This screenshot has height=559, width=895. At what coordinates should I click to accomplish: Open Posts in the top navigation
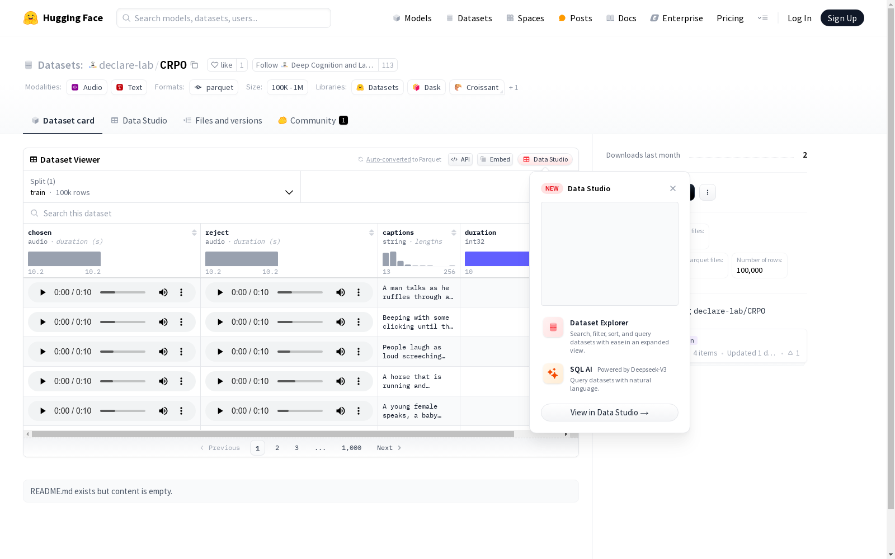[x=575, y=18]
